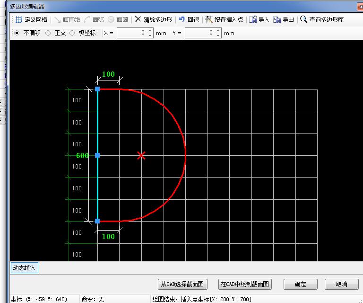Click the bottom green 100 dimension label

pyautogui.click(x=108, y=236)
